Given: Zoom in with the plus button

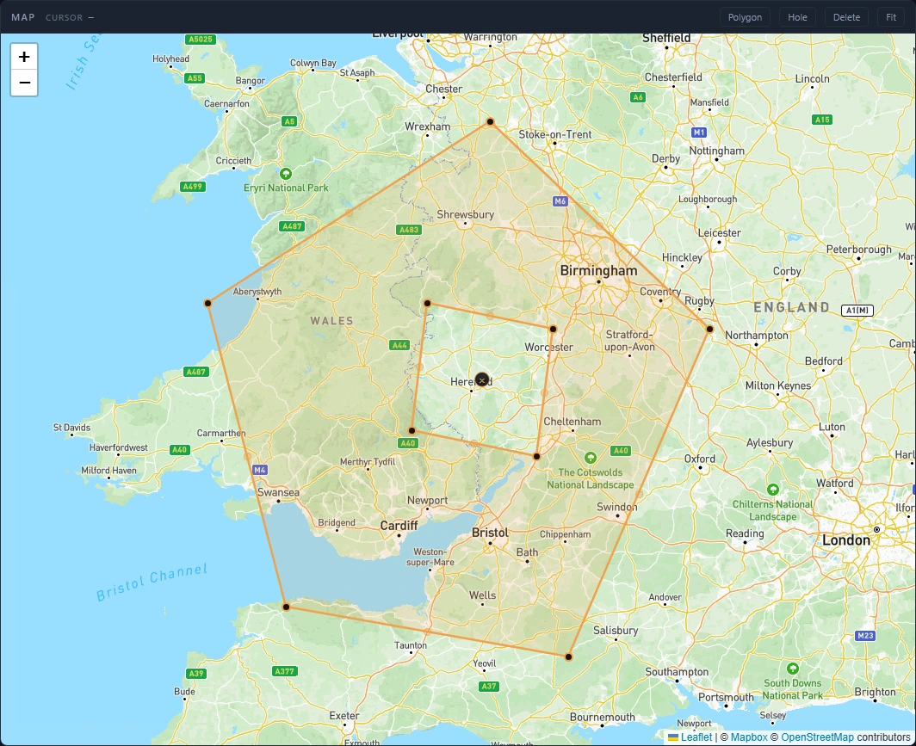Looking at the screenshot, I should (24, 57).
